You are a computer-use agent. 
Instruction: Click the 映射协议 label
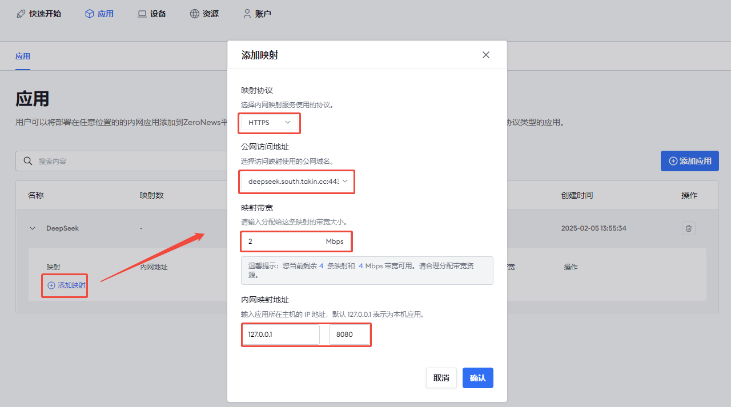[257, 90]
